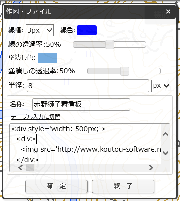Click テーブル入力に切替 link
180x201 pixels.
click(35, 117)
